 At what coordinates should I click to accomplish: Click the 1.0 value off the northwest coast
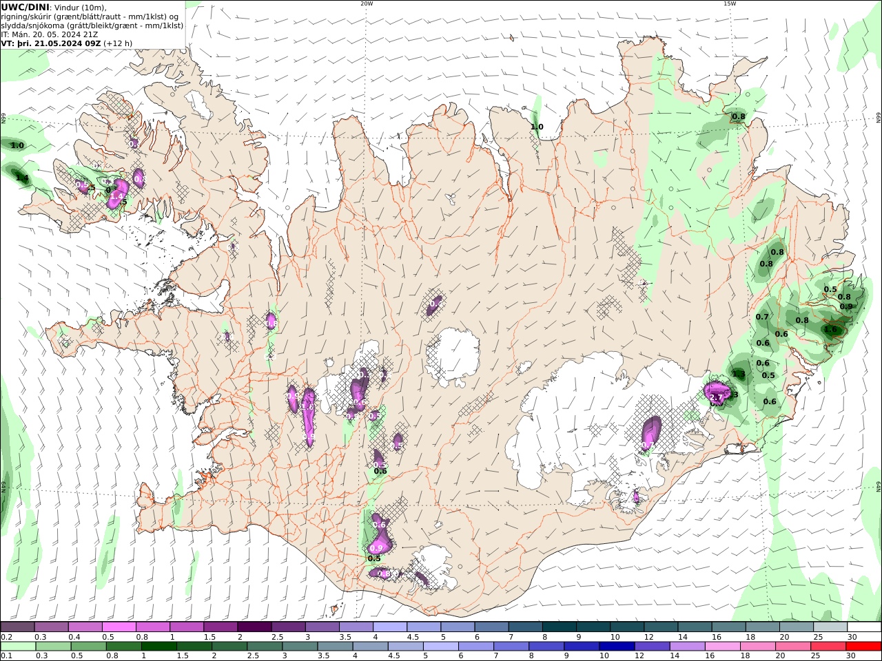[17, 146]
